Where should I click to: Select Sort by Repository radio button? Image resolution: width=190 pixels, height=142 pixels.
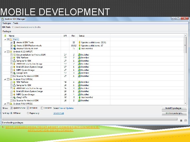[28, 113]
